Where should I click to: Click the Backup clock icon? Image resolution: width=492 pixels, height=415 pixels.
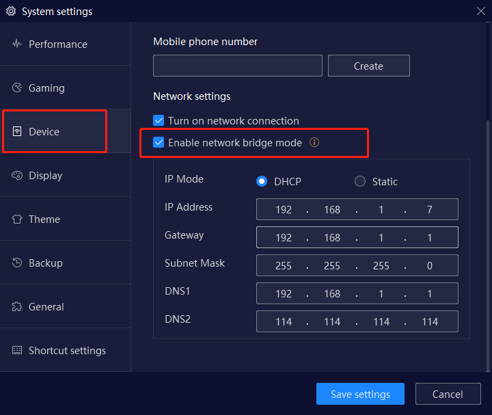click(17, 263)
